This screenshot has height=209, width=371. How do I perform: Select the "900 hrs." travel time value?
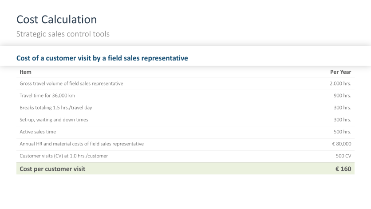click(x=342, y=96)
